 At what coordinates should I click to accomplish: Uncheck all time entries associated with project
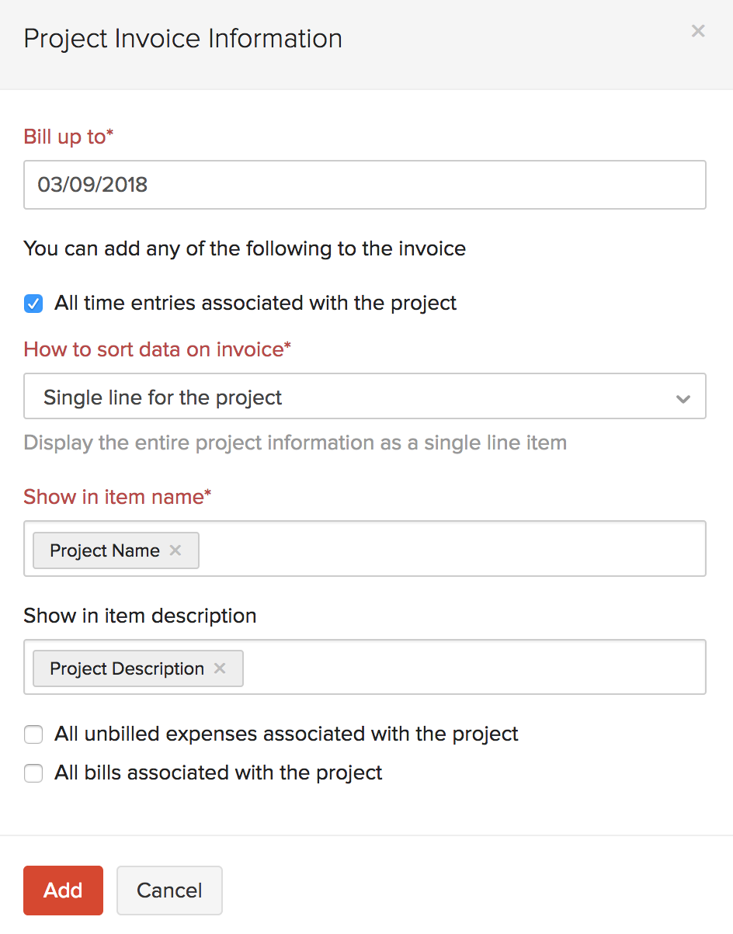click(x=33, y=304)
